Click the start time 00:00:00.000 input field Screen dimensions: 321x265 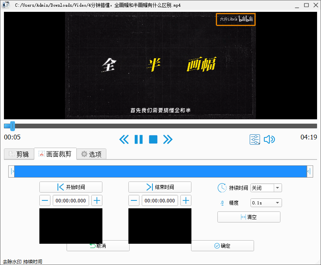click(71, 200)
